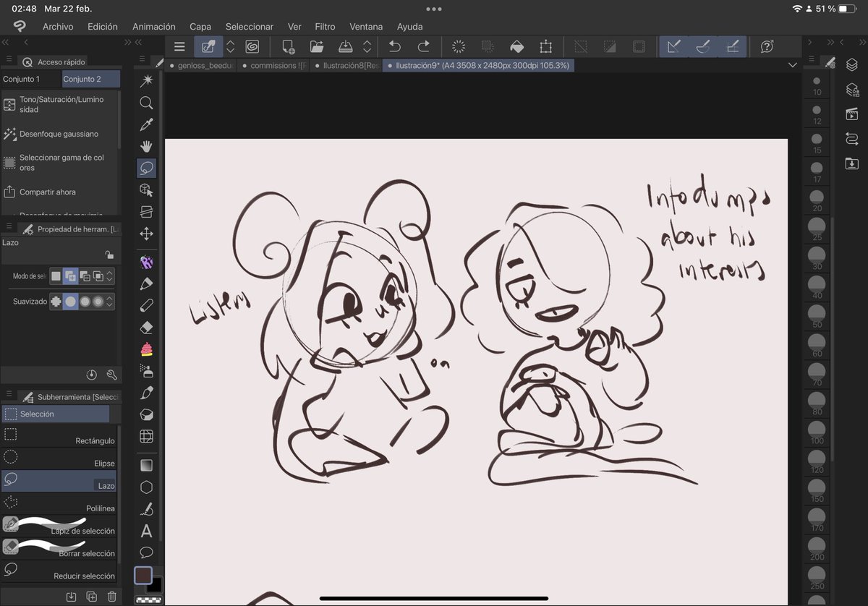Viewport: 868px width, 606px height.
Task: Select the Airbrush spray tool
Action: coord(147,372)
